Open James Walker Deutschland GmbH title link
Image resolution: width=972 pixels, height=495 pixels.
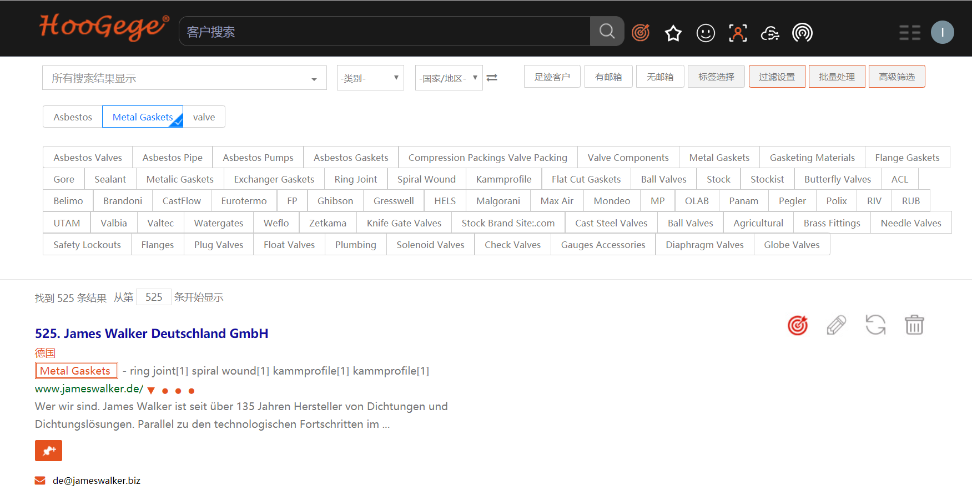[152, 334]
